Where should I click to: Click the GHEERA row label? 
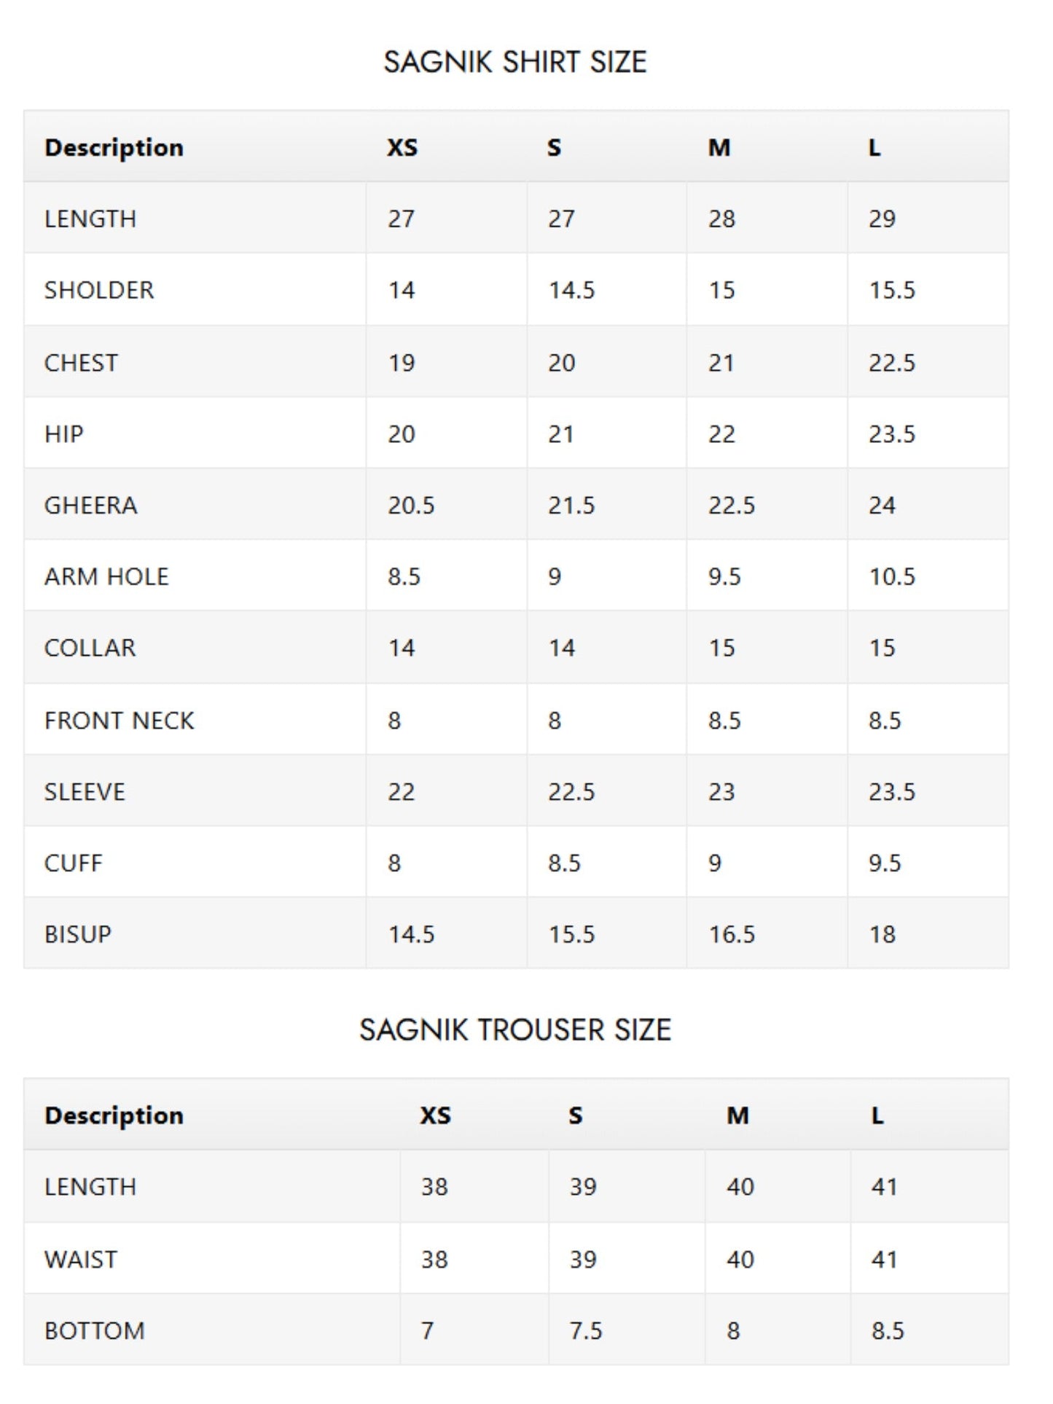pyautogui.click(x=90, y=505)
